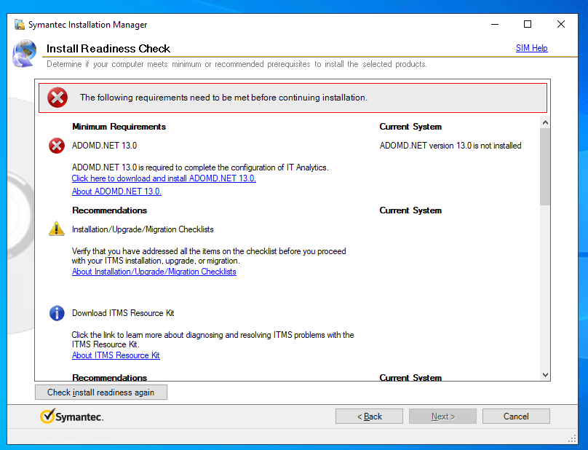588x450 pixels.
Task: Click the vertical scrollbar thumb
Action: [x=544, y=167]
